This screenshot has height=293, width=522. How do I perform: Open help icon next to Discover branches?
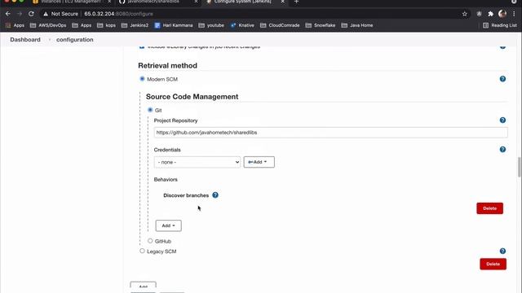click(215, 195)
